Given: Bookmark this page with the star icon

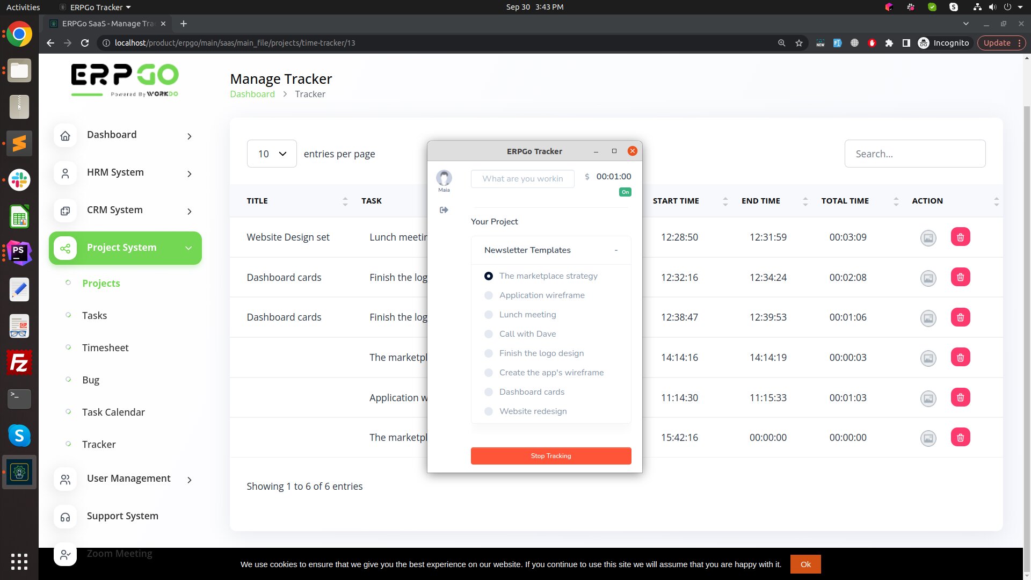Looking at the screenshot, I should click(x=799, y=43).
